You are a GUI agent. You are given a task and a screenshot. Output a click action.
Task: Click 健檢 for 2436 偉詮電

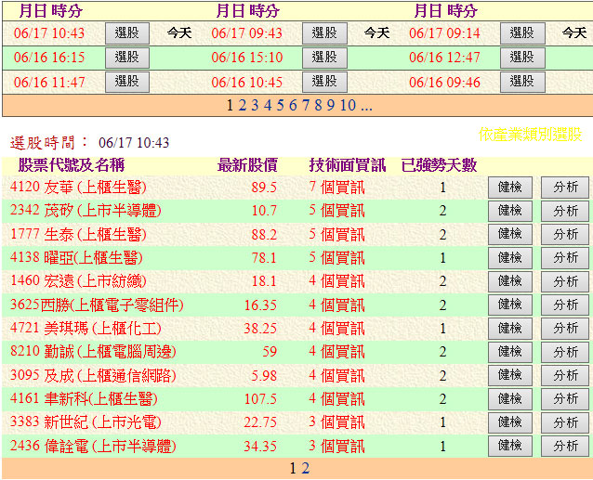[509, 446]
